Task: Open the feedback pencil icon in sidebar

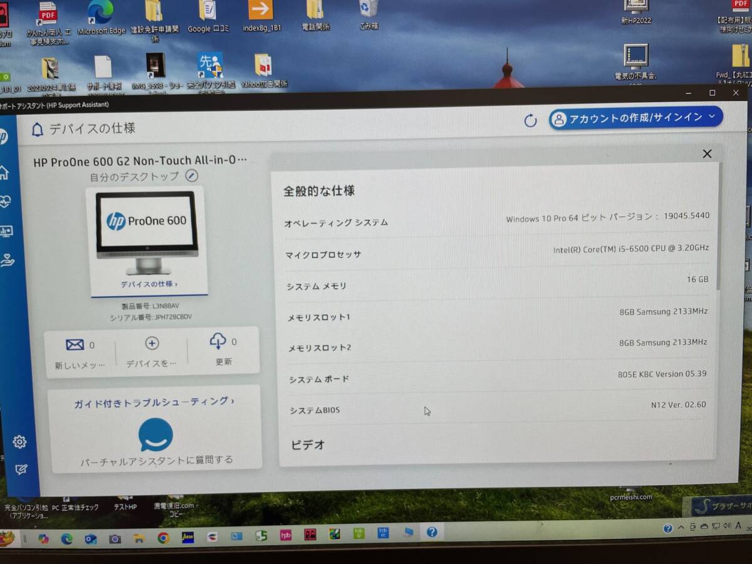Action: point(21,469)
